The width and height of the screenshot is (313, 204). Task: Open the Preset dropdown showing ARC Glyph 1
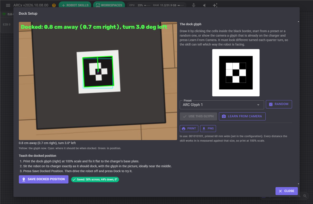pyautogui.click(x=222, y=105)
